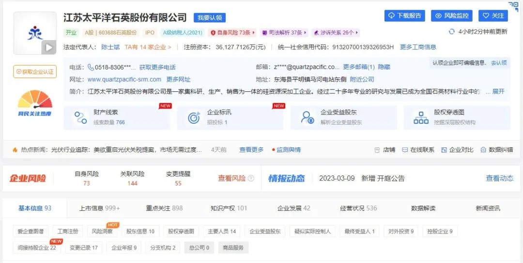
Task: Open legal representative 陈士斌 link
Action: tap(110, 47)
